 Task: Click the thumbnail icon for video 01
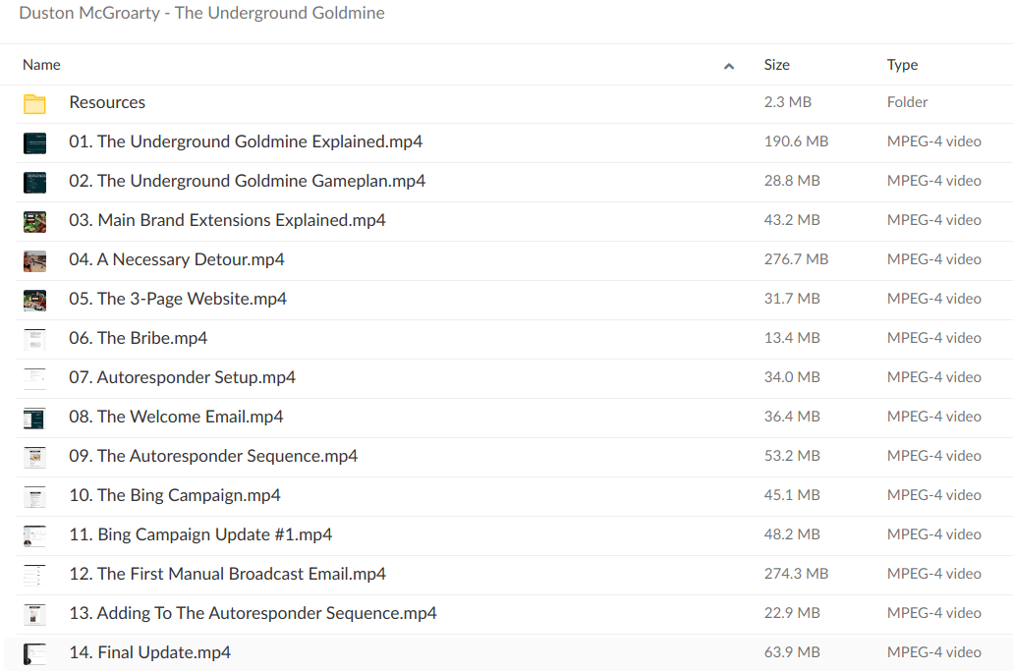(x=35, y=142)
